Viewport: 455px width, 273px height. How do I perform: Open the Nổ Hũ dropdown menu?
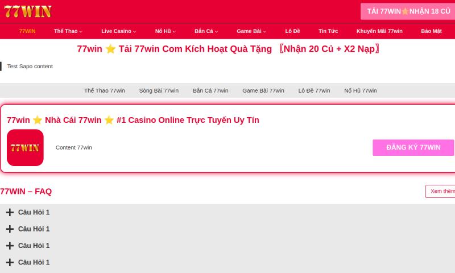[165, 31]
